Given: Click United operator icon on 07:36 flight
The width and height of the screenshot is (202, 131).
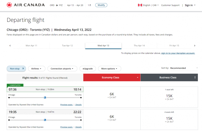Looking at the screenshot, I should (x=45, y=98).
